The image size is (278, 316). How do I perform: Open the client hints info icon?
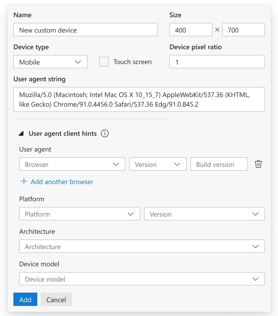pyautogui.click(x=105, y=133)
